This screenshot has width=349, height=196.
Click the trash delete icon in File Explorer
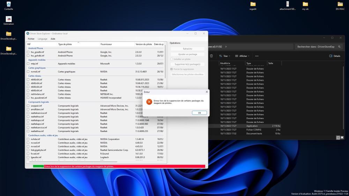coord(211,56)
